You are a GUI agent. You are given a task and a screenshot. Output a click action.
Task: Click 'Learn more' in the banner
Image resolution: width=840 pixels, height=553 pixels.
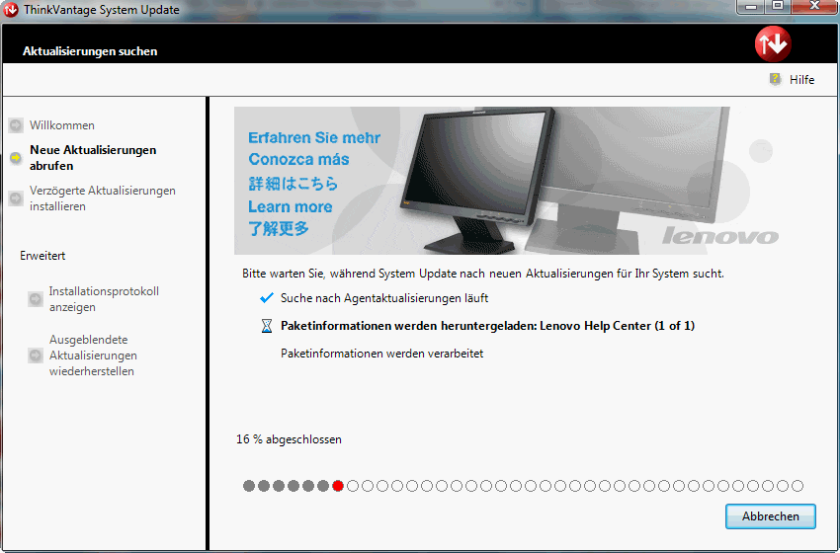(x=290, y=206)
